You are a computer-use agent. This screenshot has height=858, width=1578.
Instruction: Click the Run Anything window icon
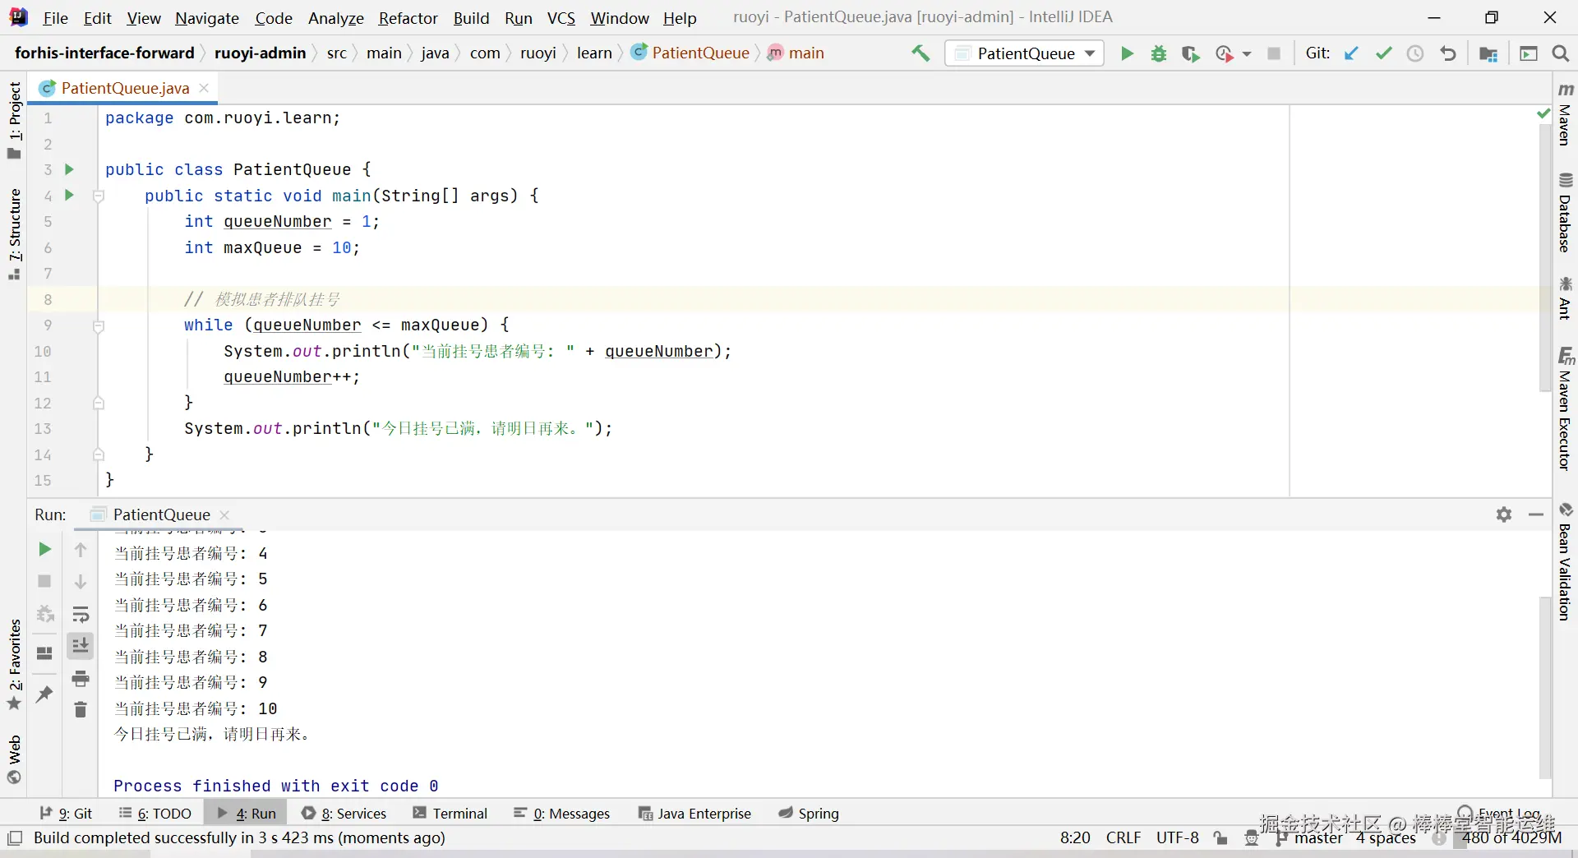pyautogui.click(x=1529, y=53)
